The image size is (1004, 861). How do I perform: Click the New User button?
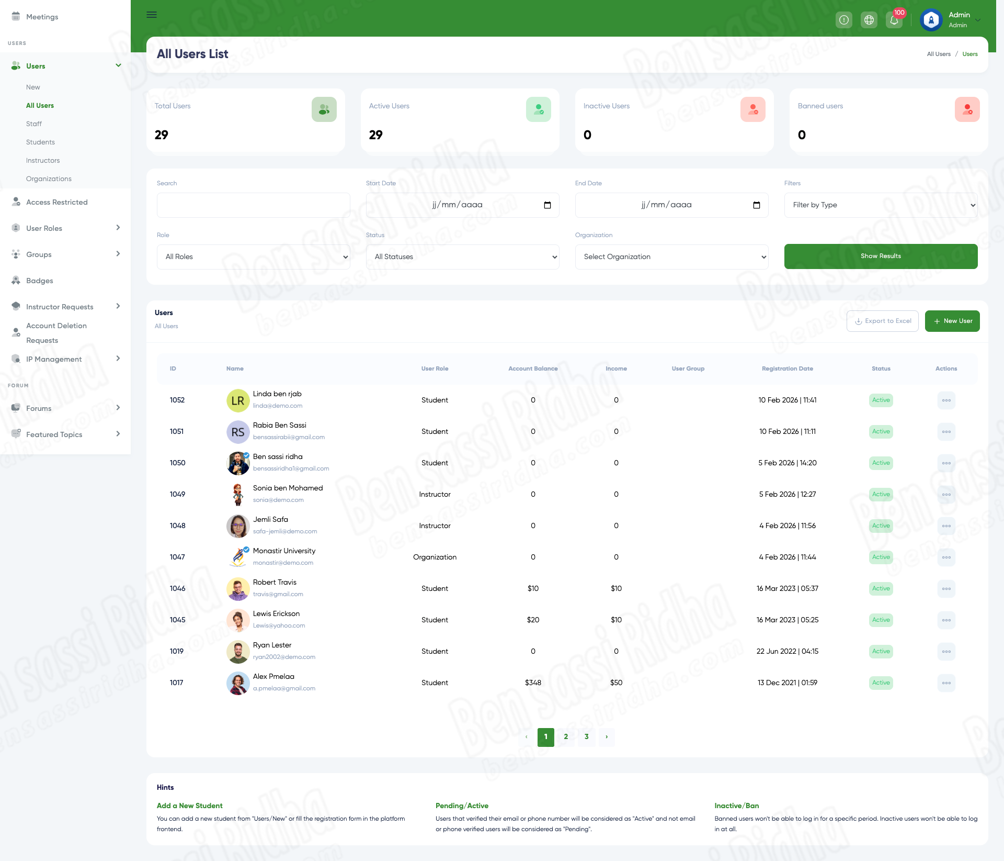(x=952, y=321)
